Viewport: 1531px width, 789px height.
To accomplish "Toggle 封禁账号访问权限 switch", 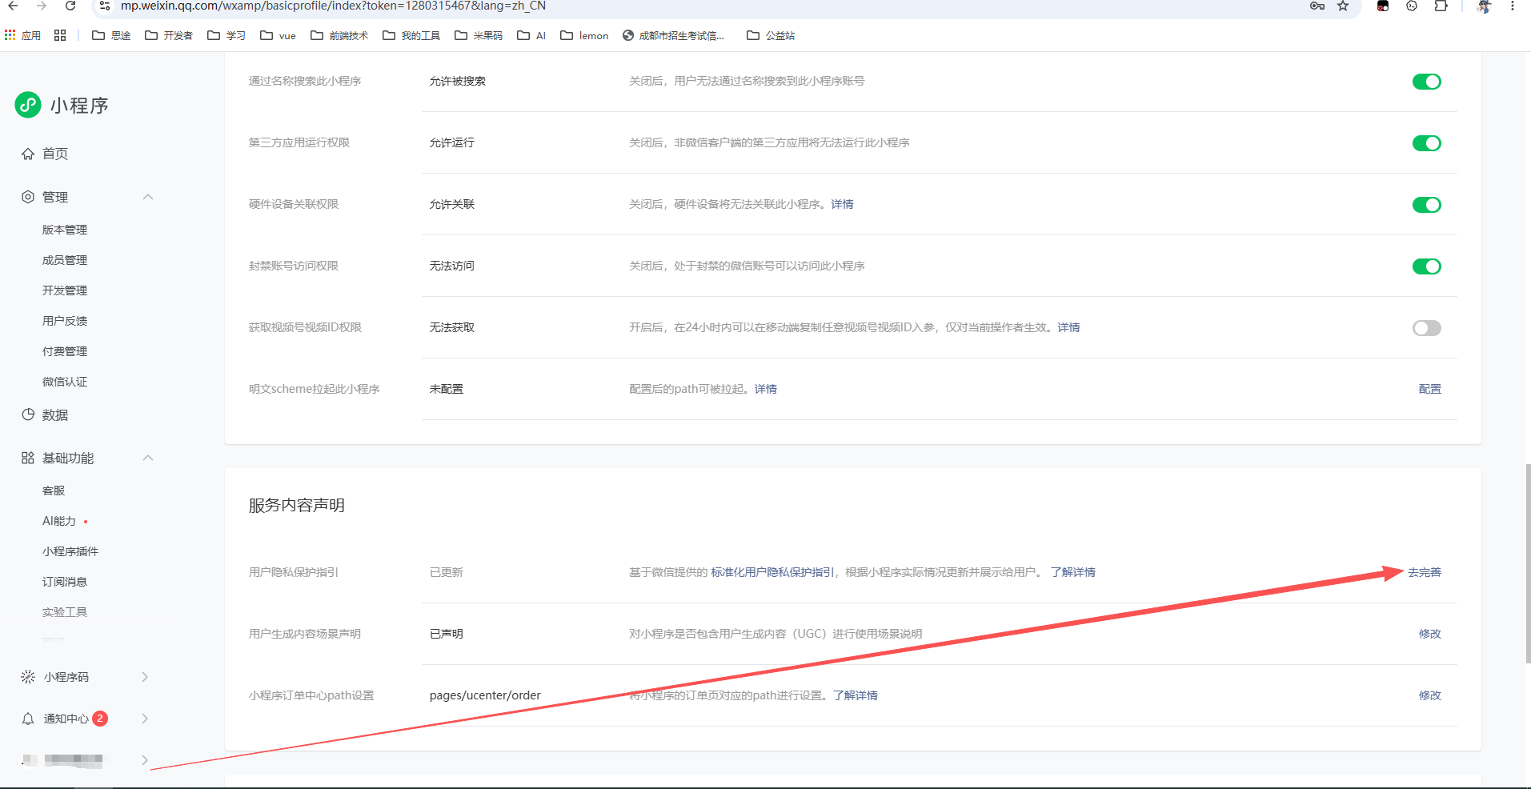I will point(1426,266).
